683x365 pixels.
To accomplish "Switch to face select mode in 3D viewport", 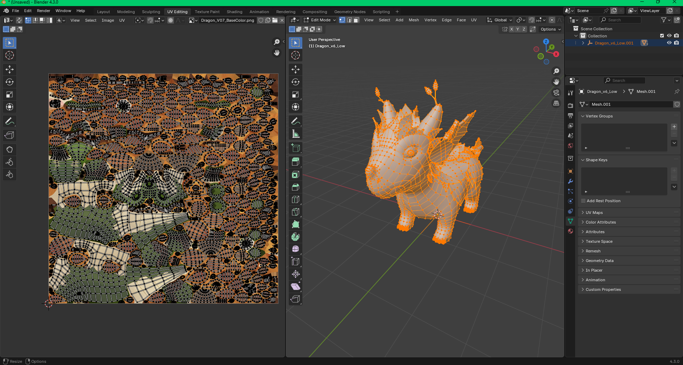I will pyautogui.click(x=356, y=20).
